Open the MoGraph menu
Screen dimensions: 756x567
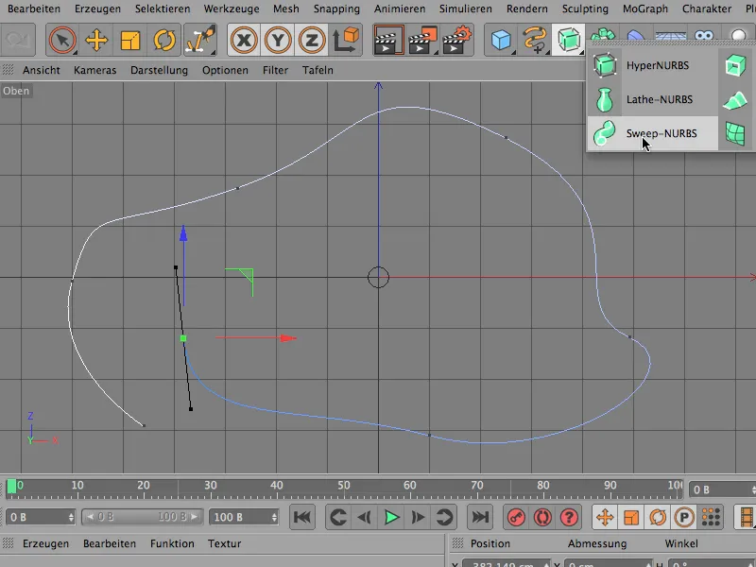(x=645, y=9)
